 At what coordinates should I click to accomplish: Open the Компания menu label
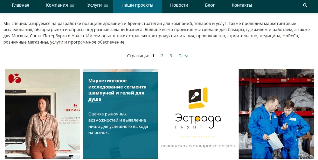pos(57,5)
